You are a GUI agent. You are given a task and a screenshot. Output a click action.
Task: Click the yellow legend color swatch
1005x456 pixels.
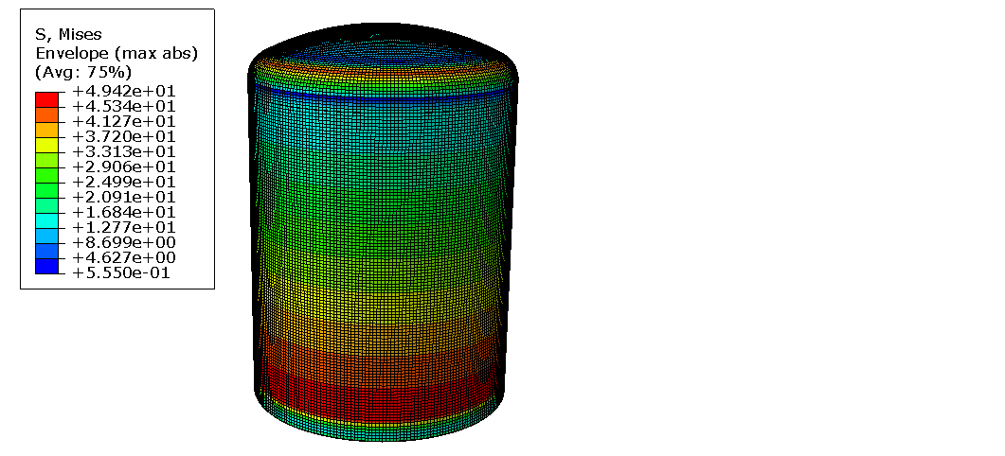pyautogui.click(x=46, y=145)
